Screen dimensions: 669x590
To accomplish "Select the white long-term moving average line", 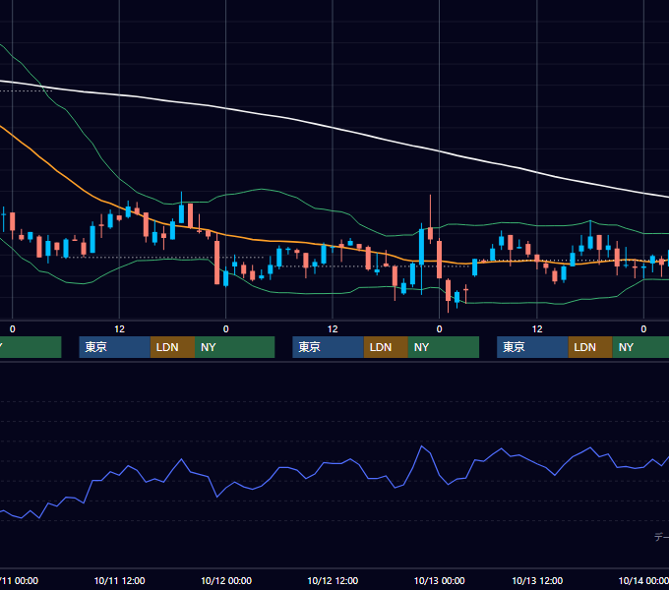I will (x=333, y=127).
